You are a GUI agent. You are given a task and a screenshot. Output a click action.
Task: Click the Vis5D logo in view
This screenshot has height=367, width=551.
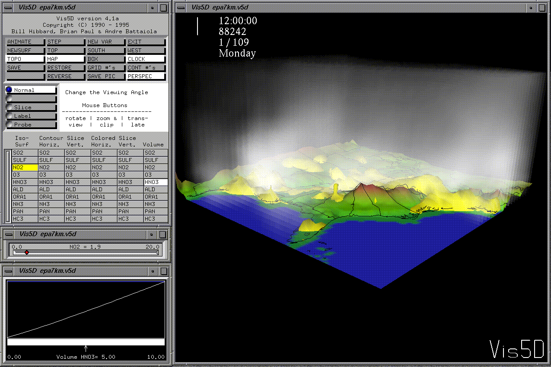516,349
